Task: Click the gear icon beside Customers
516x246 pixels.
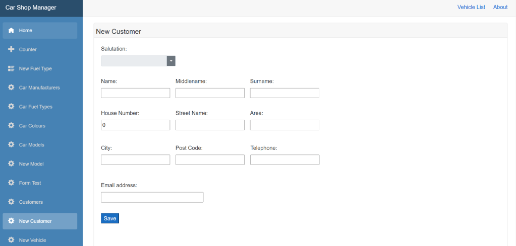Action: [11, 202]
